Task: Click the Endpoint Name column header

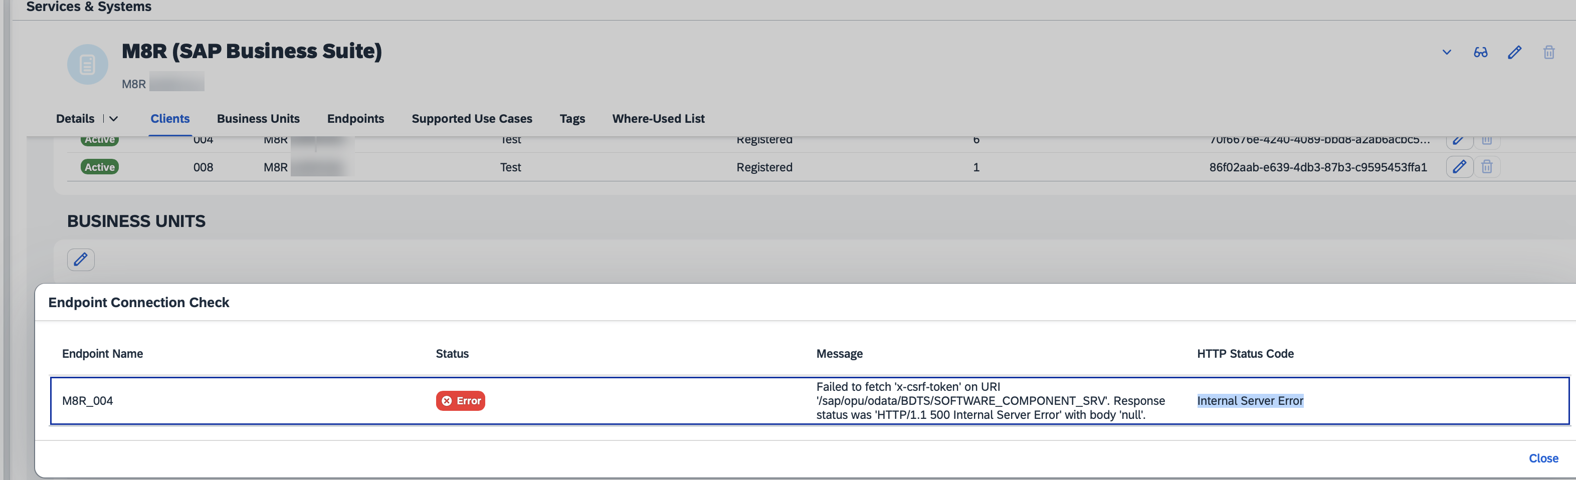Action: click(x=103, y=353)
